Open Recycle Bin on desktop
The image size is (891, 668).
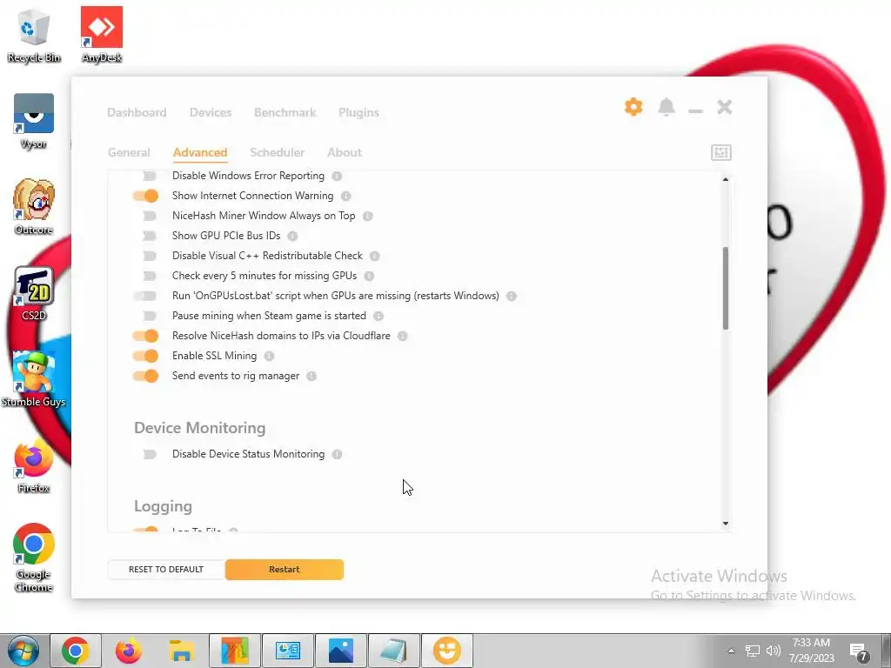pyautogui.click(x=34, y=35)
